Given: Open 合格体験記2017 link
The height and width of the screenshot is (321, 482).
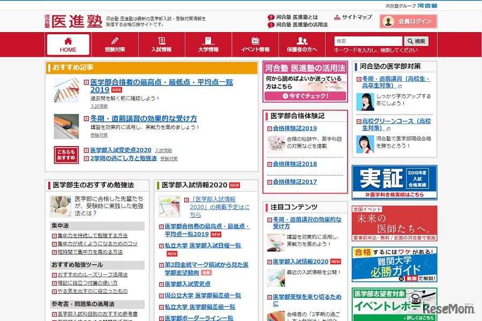Looking at the screenshot, I should point(295,182).
